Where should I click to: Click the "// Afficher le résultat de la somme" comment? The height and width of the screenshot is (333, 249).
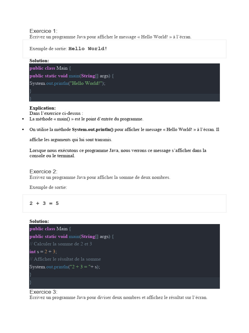click(65, 259)
